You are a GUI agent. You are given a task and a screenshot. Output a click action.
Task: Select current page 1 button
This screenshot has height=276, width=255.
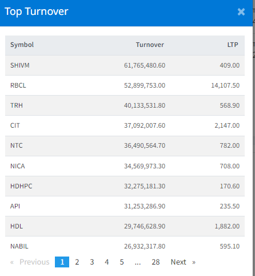pyautogui.click(x=62, y=262)
